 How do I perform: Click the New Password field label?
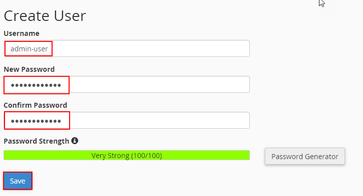pos(29,69)
